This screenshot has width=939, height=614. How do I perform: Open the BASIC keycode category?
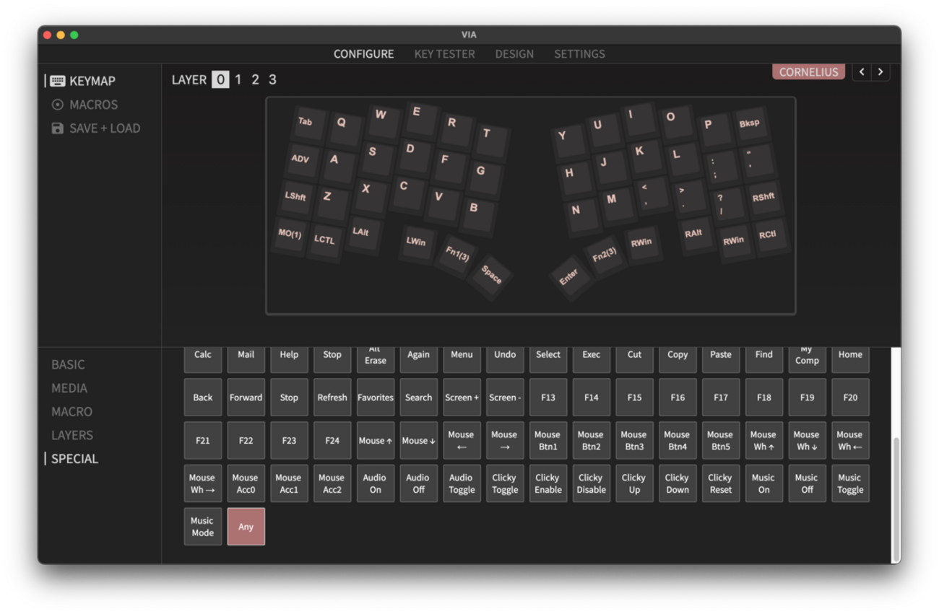pyautogui.click(x=68, y=364)
